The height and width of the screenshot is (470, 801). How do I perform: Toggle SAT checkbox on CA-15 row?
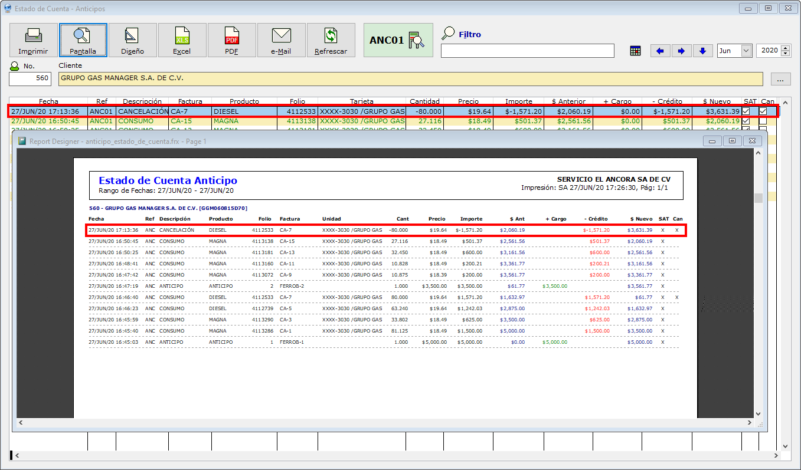746,121
